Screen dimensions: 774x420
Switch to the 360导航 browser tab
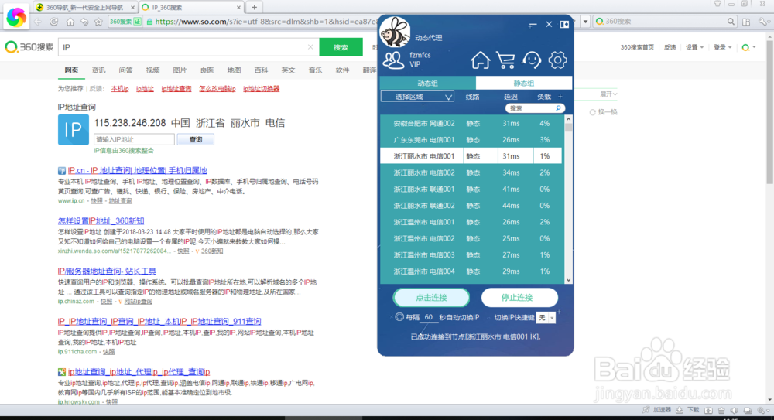click(x=85, y=8)
